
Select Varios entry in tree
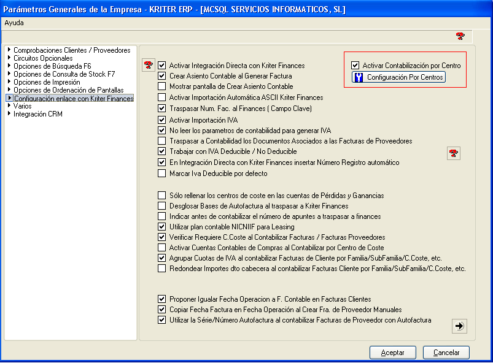click(x=22, y=106)
